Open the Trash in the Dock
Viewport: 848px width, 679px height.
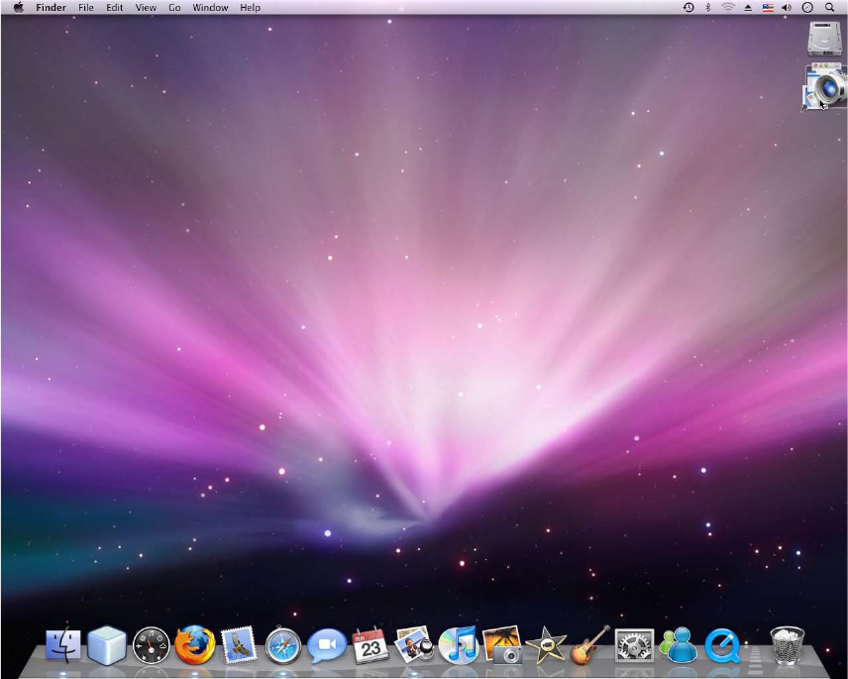click(x=787, y=645)
